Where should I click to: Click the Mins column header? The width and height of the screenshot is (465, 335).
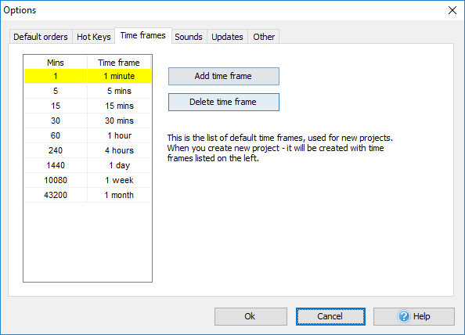point(56,63)
